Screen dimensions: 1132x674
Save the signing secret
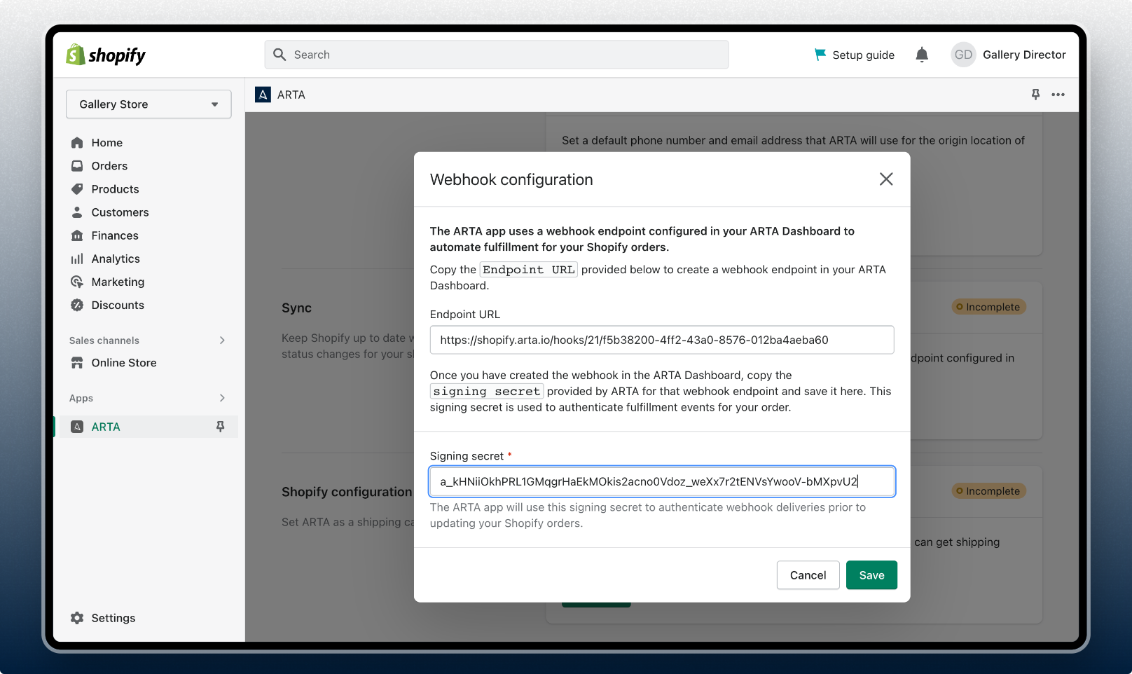point(871,575)
